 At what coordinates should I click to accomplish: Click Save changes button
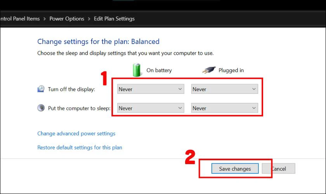tap(235, 168)
